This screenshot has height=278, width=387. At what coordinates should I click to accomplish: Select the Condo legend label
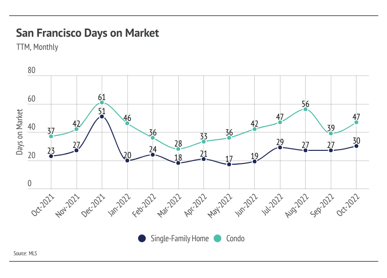(235, 238)
